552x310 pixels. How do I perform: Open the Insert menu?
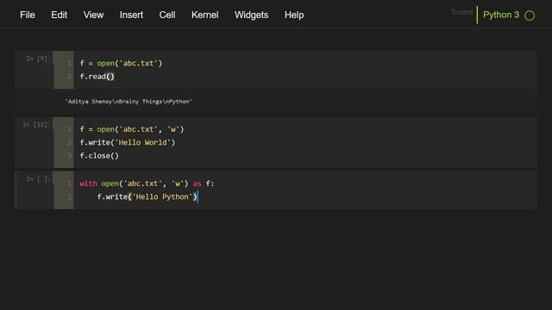coord(131,15)
